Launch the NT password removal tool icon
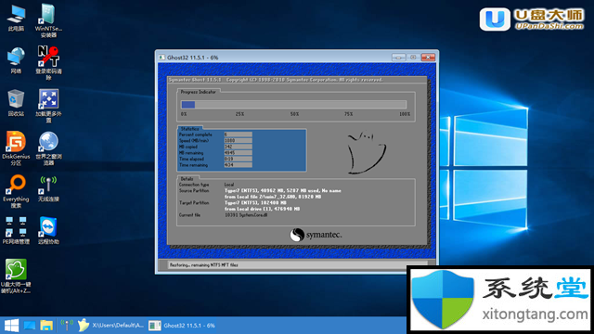This screenshot has height=334, width=594. click(48, 62)
